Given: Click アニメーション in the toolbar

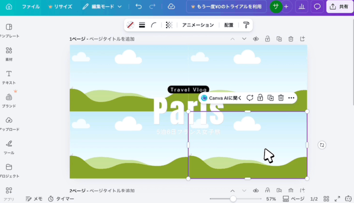Looking at the screenshot, I should [x=198, y=25].
